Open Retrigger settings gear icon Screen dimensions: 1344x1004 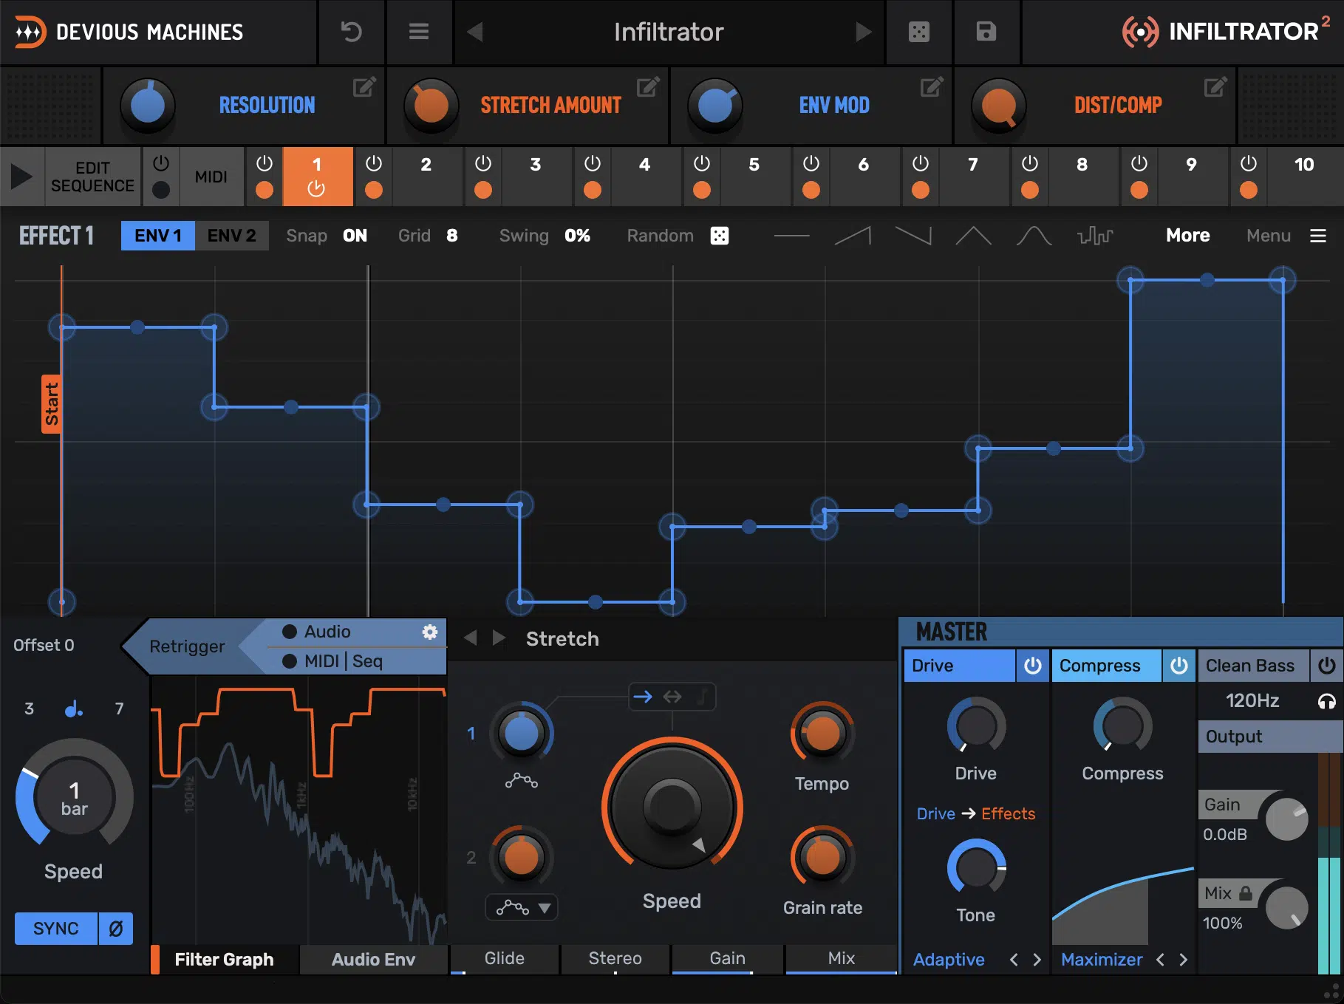click(430, 632)
